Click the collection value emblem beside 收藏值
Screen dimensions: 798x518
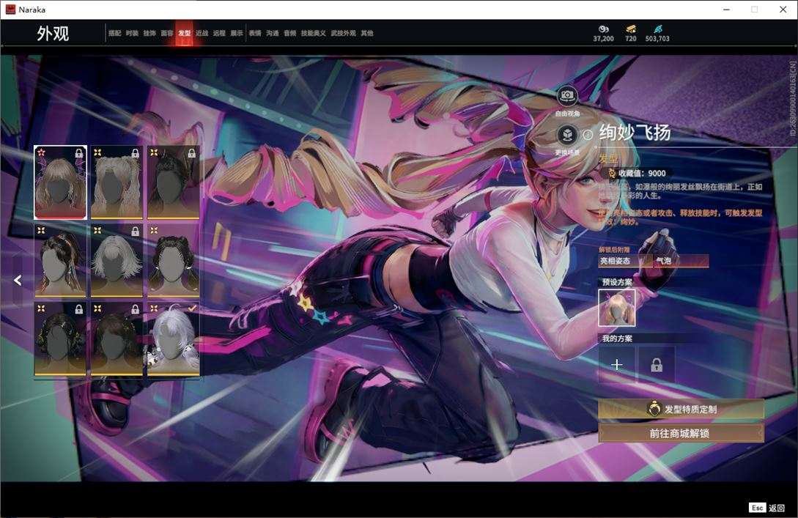[612, 174]
